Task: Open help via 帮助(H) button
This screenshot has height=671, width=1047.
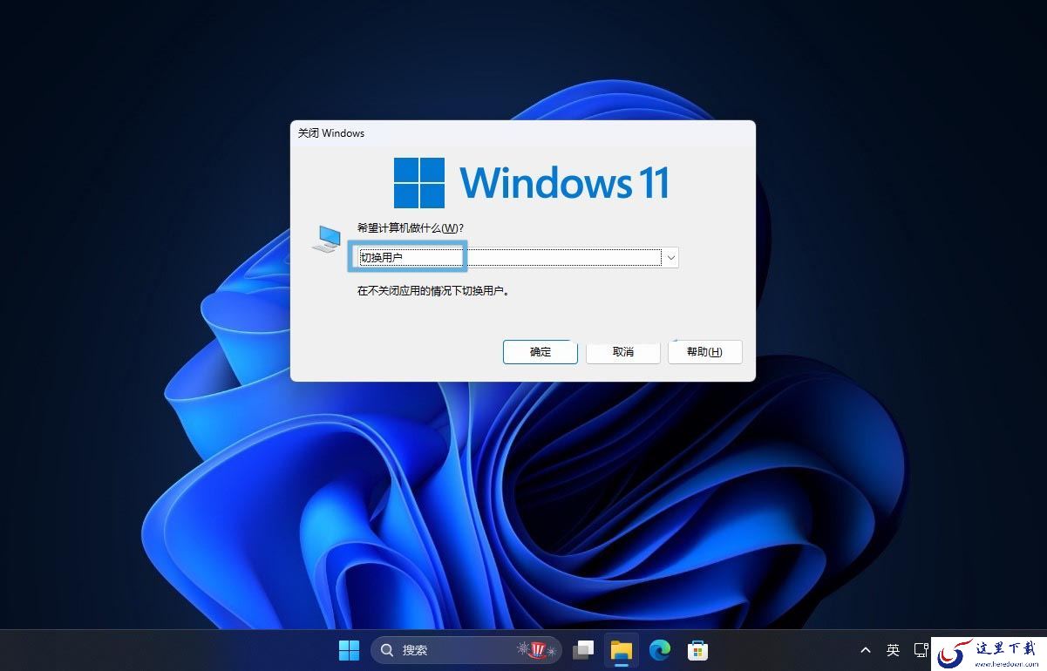Action: click(704, 352)
